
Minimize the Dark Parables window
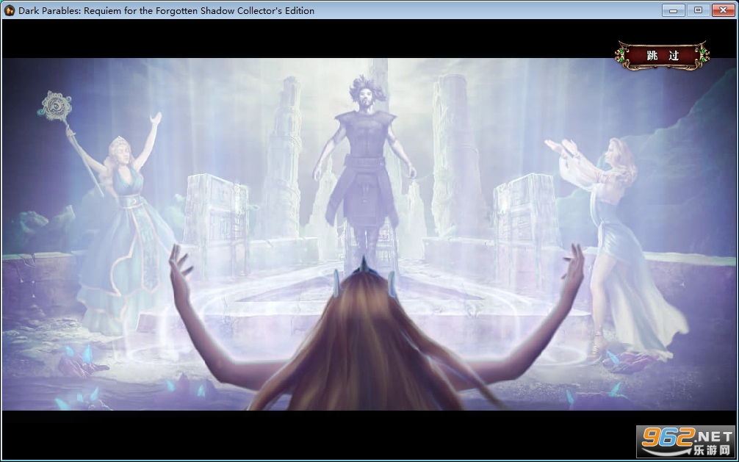674,10
